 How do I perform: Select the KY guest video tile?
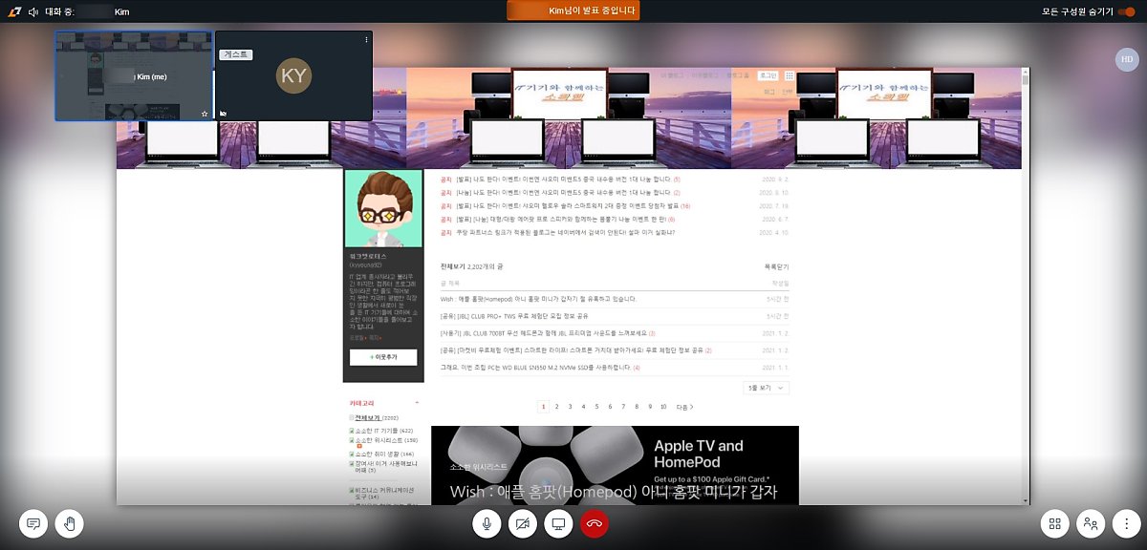coord(293,75)
